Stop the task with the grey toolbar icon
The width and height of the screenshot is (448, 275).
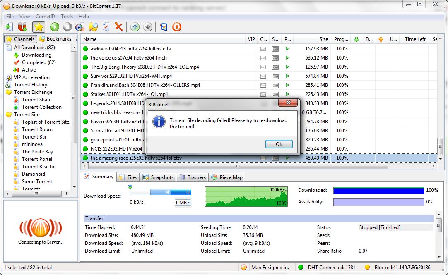(x=67, y=27)
